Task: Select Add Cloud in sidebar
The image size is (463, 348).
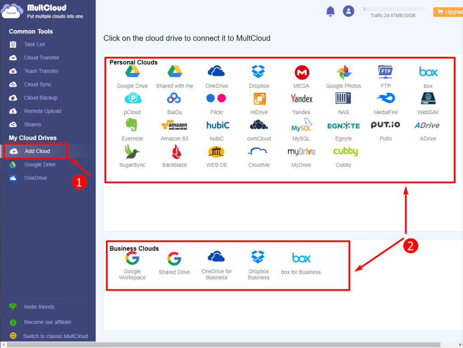Action: [36, 151]
